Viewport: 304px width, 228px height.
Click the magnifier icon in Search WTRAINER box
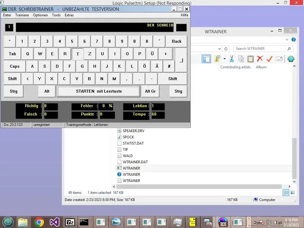[289, 49]
